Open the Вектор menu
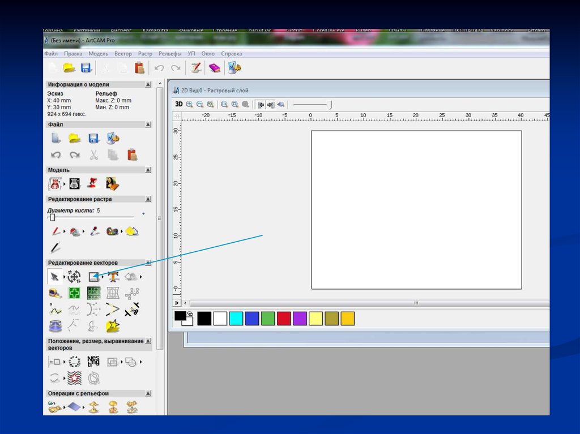The image size is (580, 434). pos(123,54)
